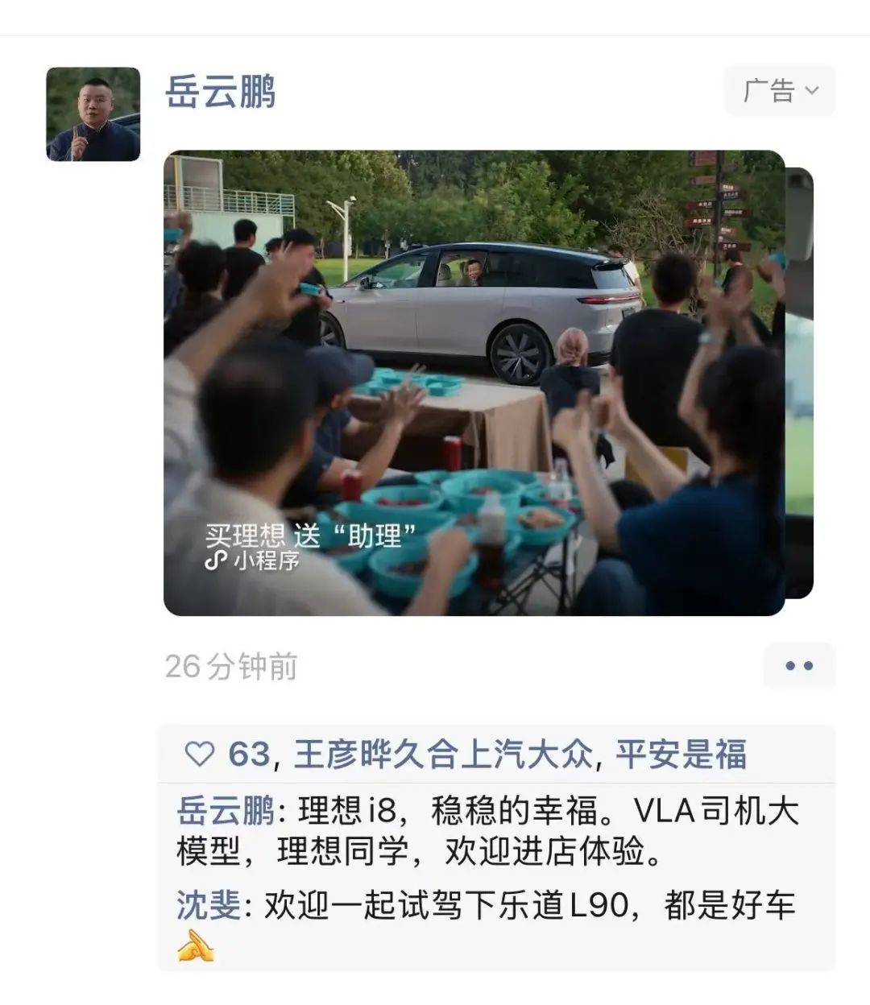870x1005 pixels.
Task: Tap 岳云鹏's name in the comment list
Action: click(226, 811)
